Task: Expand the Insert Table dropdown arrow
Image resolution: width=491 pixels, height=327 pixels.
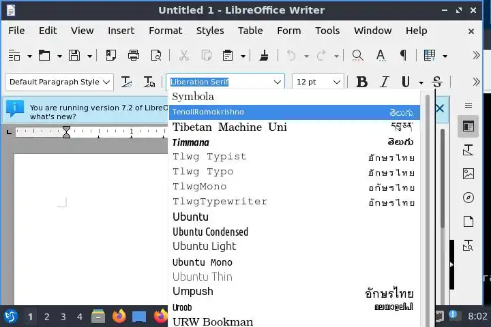Action: pyautogui.click(x=445, y=57)
